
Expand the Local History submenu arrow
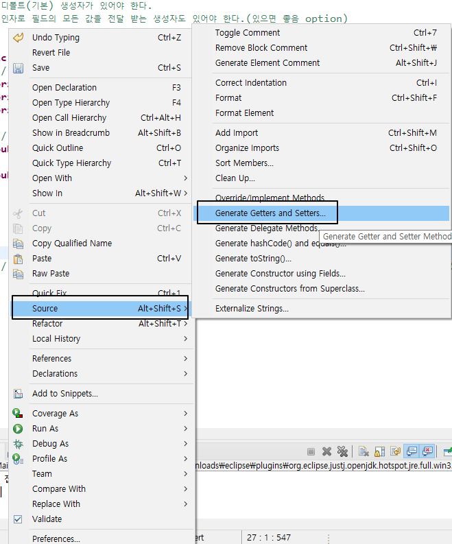point(186,339)
